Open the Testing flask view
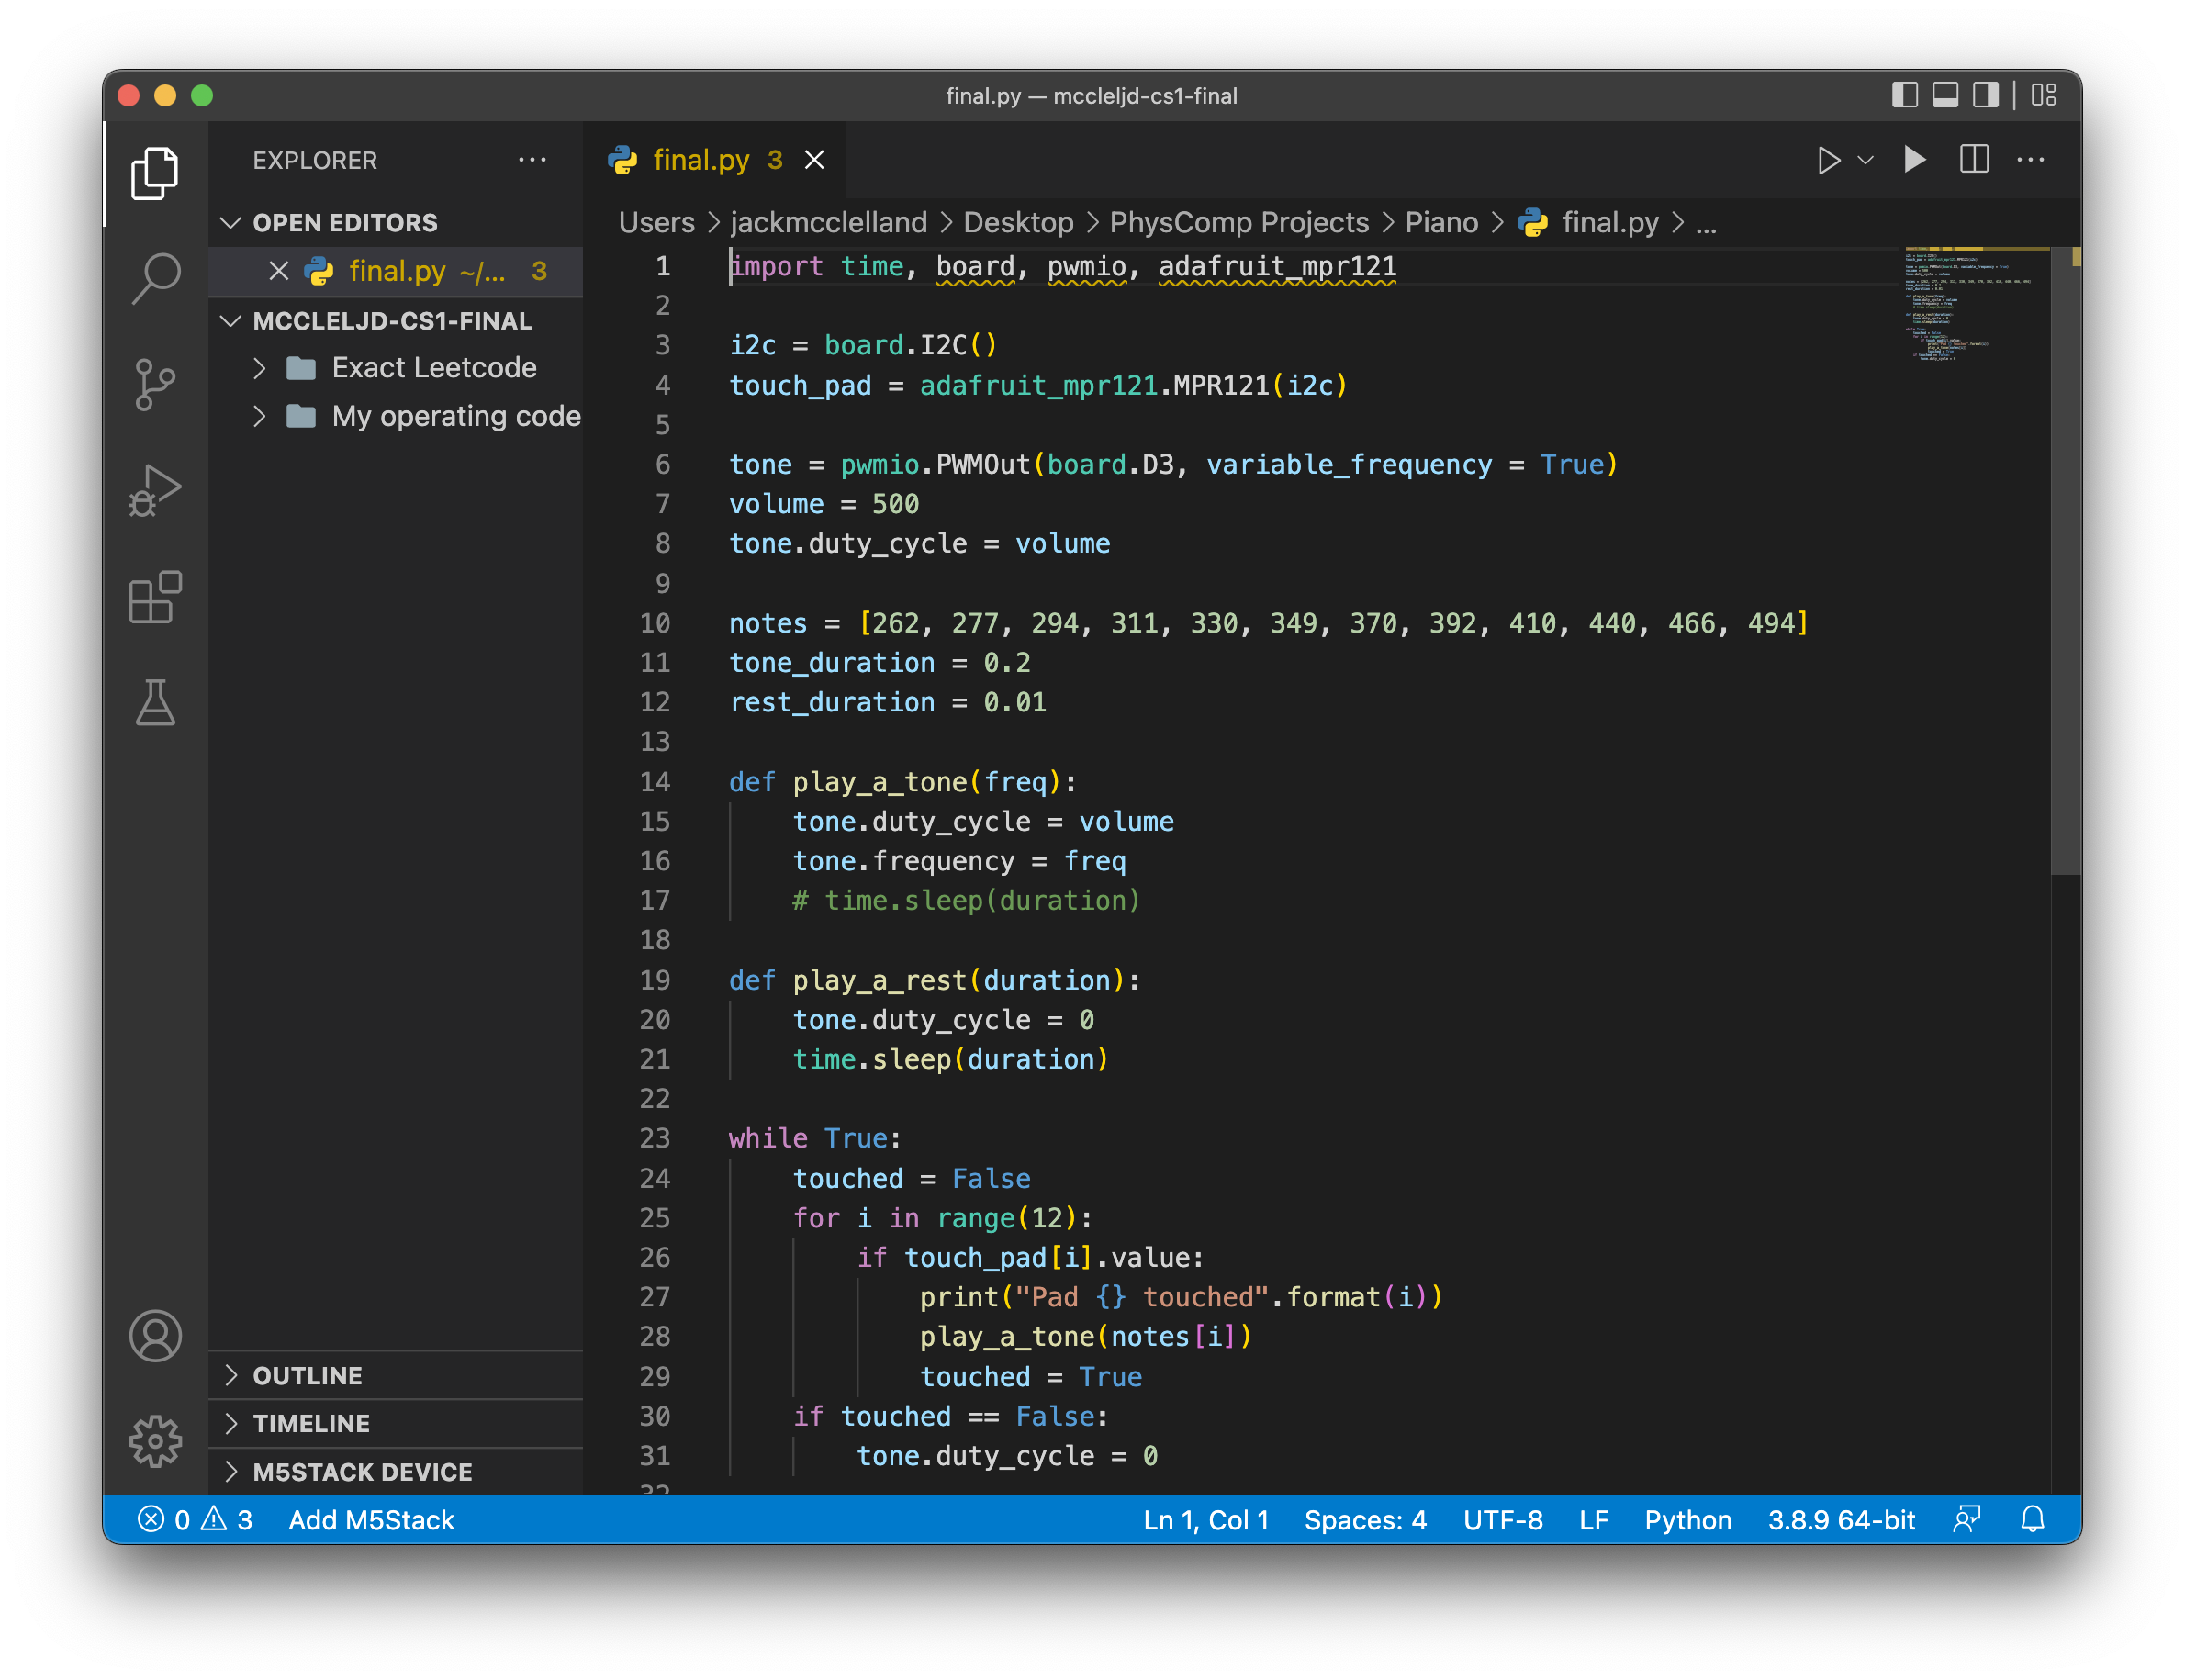The image size is (2185, 1680). [155, 703]
